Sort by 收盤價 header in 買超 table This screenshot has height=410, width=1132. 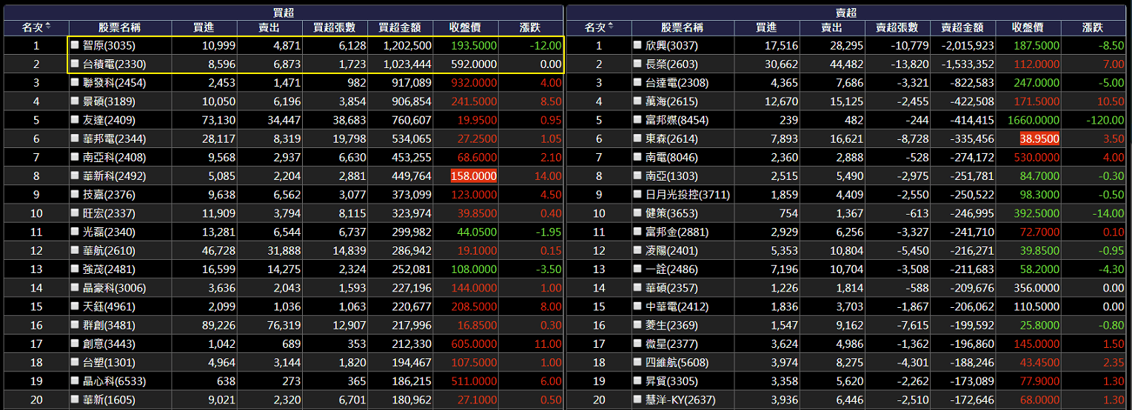tap(466, 27)
